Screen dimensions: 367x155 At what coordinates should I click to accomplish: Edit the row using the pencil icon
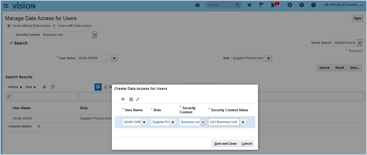[x=138, y=99]
